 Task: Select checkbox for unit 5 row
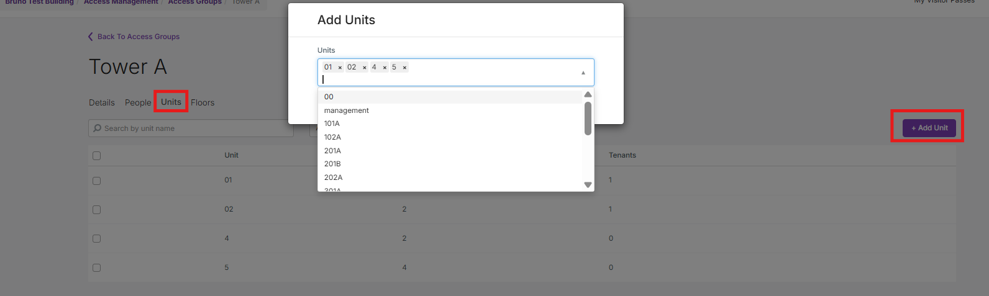(x=96, y=267)
